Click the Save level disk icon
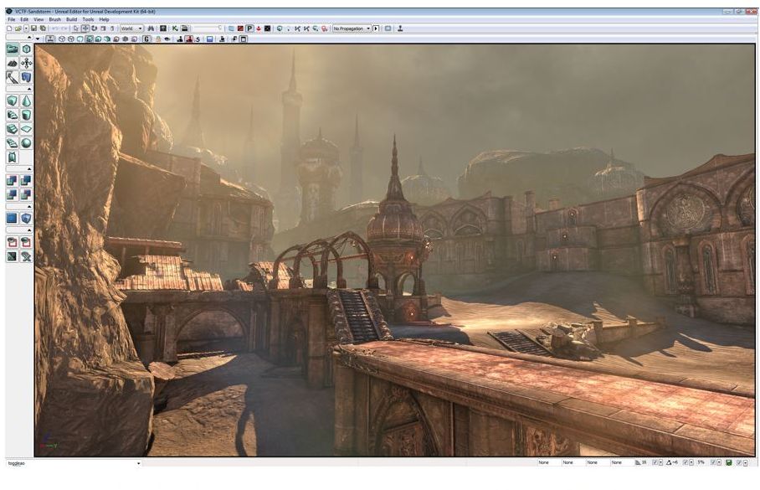760x490 pixels. pos(34,28)
